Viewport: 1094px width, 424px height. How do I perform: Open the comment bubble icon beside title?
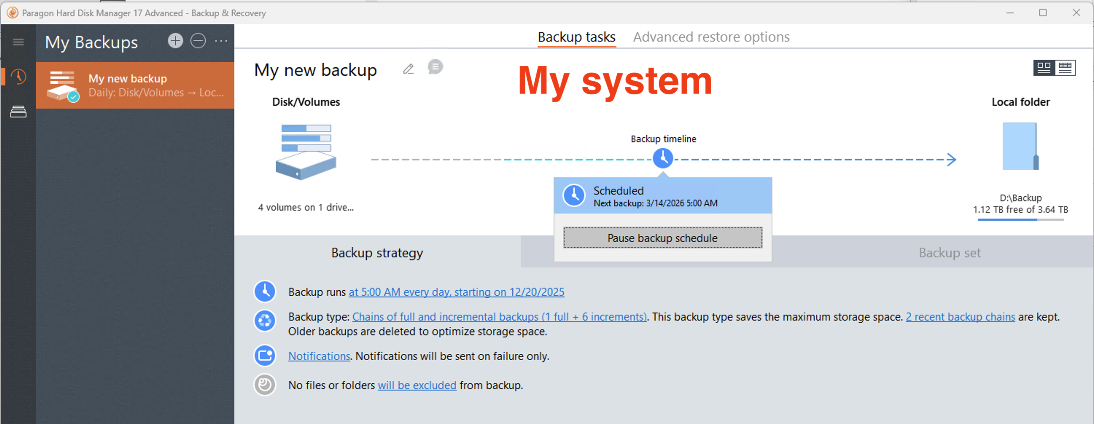click(435, 67)
